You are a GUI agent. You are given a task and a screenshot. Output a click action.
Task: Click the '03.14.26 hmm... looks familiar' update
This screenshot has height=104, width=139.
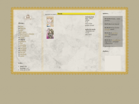[x=112, y=20]
